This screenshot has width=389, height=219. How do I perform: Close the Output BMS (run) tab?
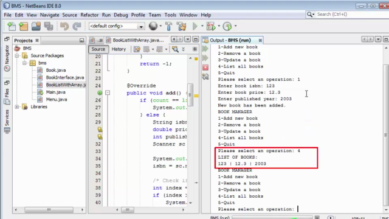(x=260, y=40)
